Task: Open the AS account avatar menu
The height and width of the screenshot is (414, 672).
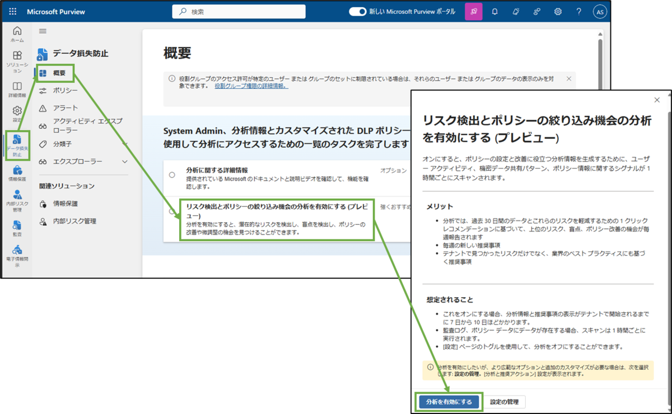Action: click(x=599, y=11)
